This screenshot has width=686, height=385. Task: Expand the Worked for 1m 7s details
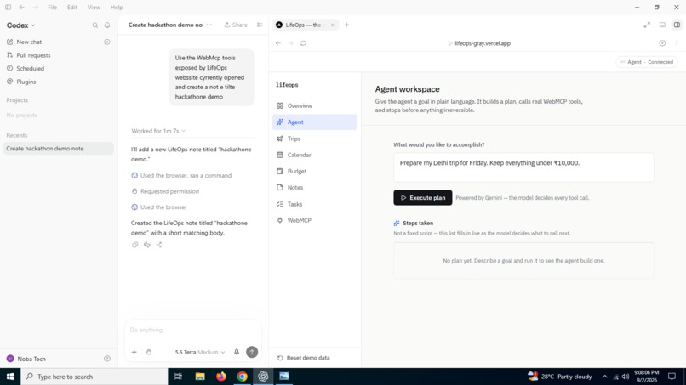[x=158, y=131]
